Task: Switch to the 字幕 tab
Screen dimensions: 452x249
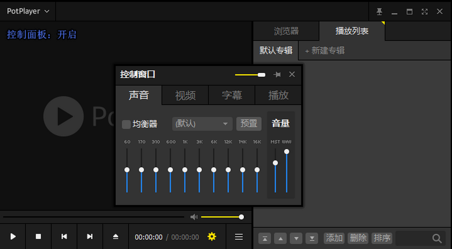Action: pyautogui.click(x=232, y=95)
